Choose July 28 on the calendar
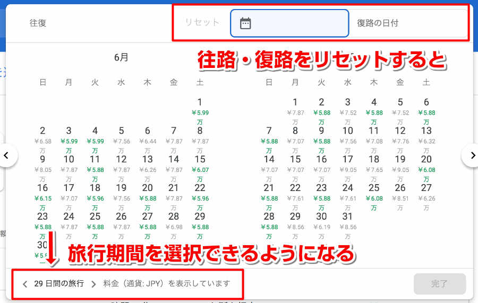This screenshot has height=303, width=478. [269, 226]
